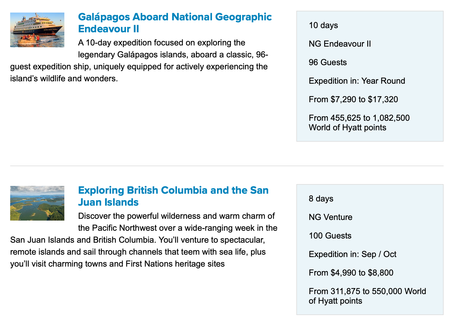
Task: Select the NG Endeavour II ship name
Action: tap(340, 44)
